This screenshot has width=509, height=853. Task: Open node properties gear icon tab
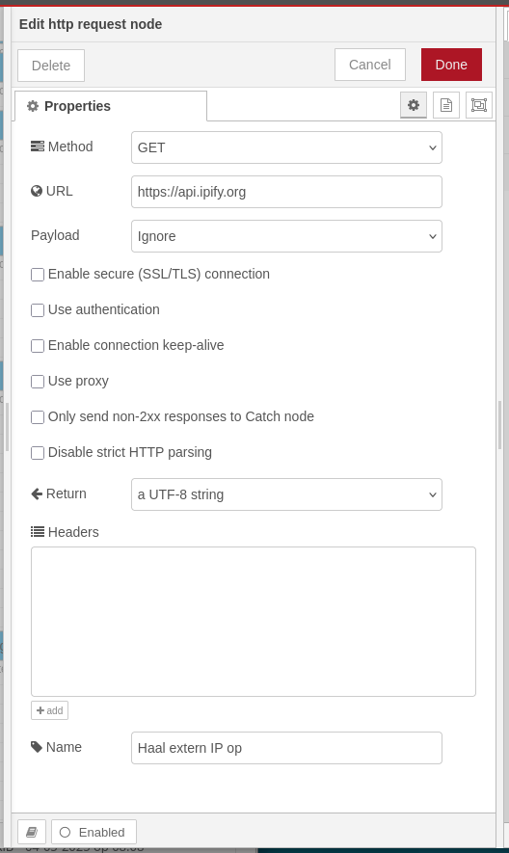414,105
